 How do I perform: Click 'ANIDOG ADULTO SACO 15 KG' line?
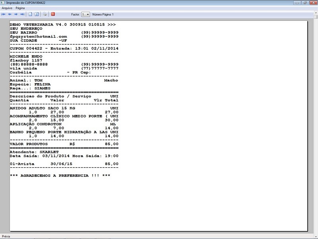click(64, 108)
